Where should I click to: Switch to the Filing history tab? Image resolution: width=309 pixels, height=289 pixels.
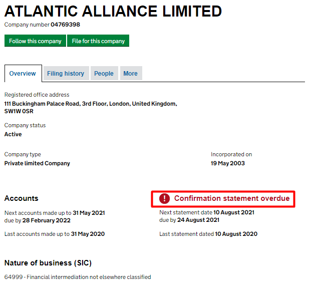(66, 74)
